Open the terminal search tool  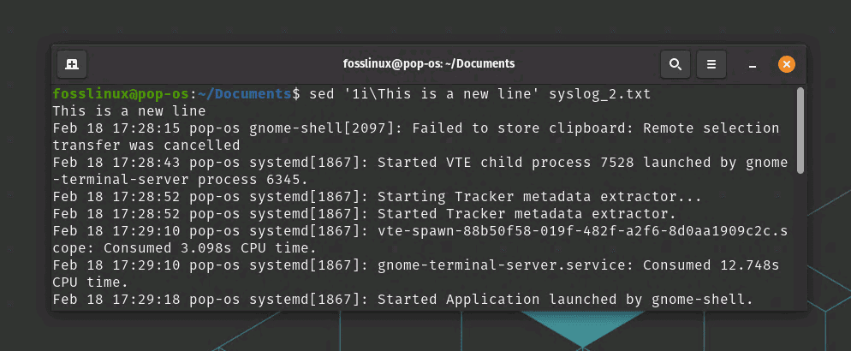tap(675, 64)
